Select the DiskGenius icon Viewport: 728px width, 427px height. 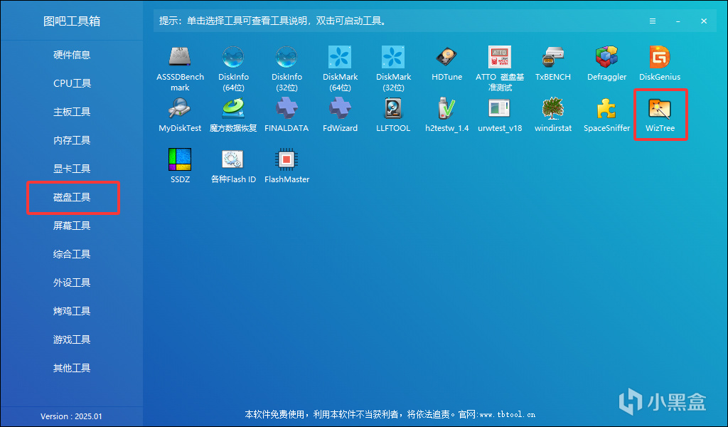[x=660, y=57]
